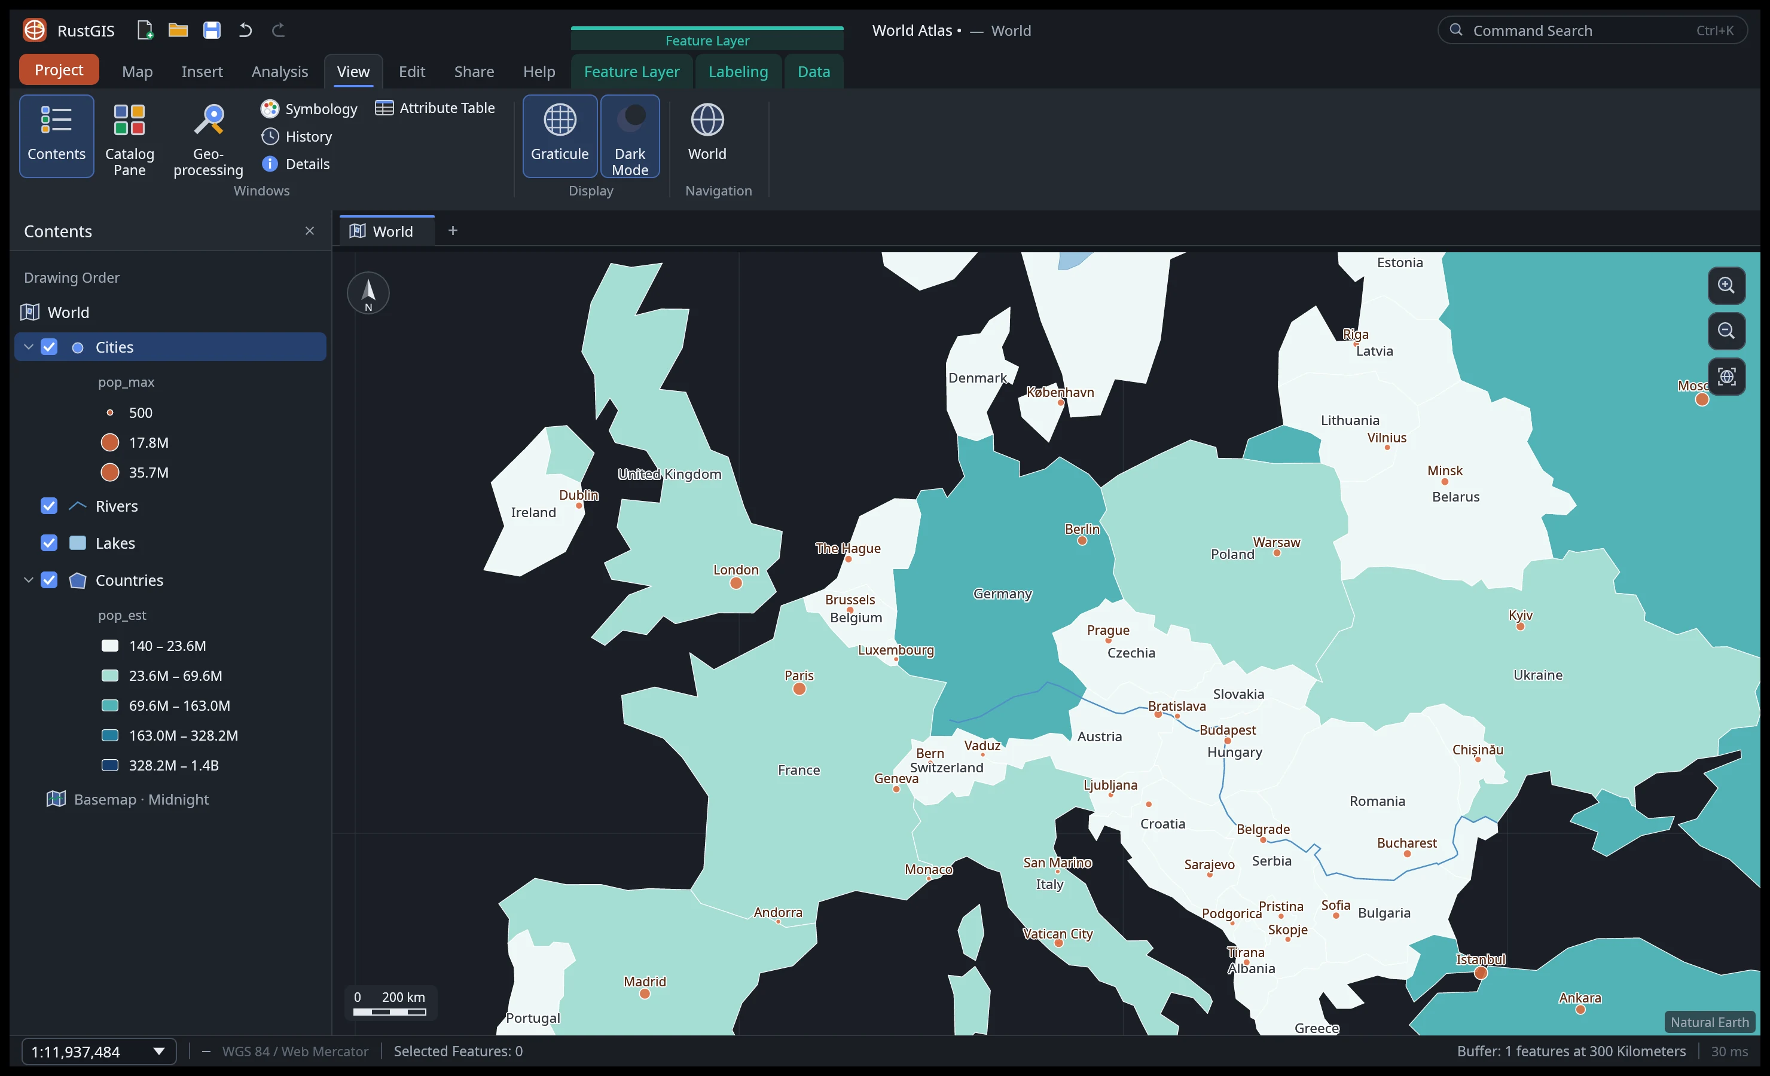
Task: Open project with the folder icon
Action: point(178,30)
